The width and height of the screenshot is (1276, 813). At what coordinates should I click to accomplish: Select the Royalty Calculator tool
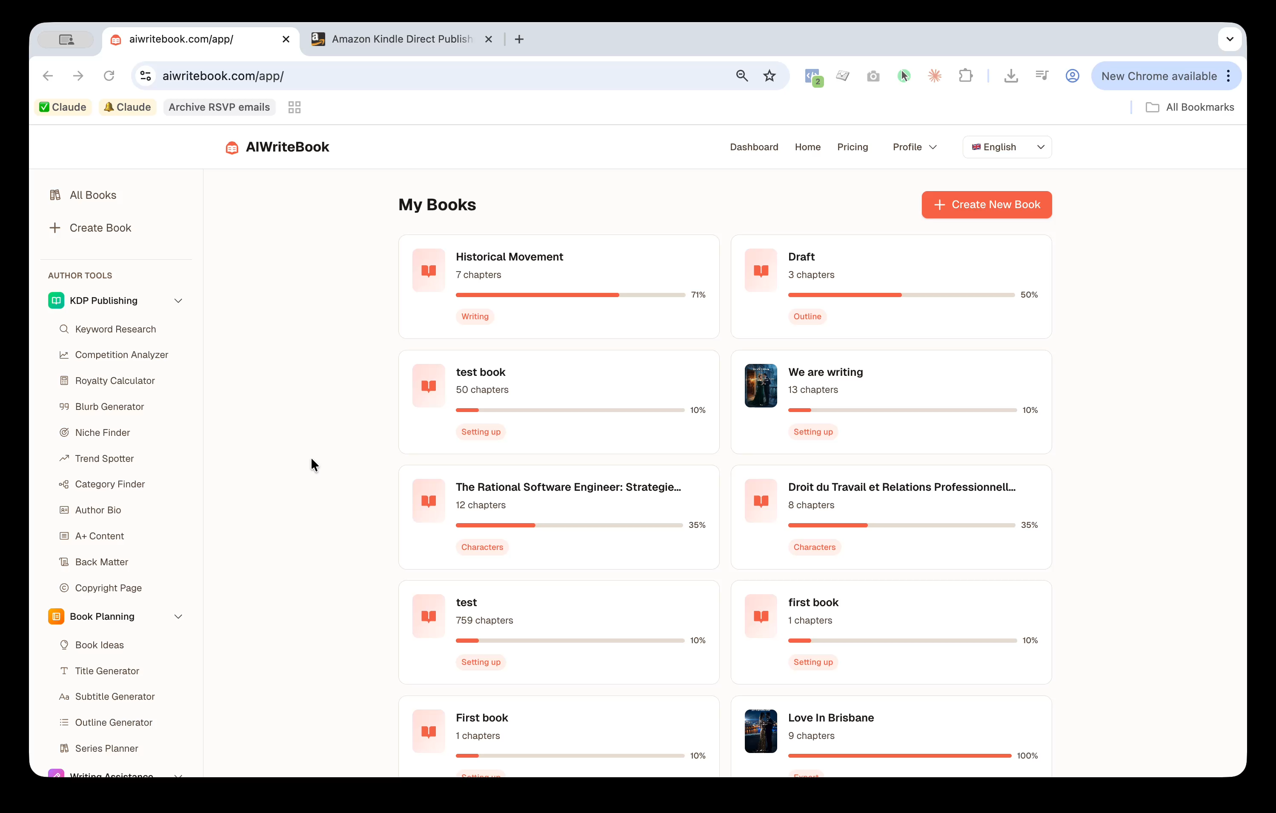[114, 381]
